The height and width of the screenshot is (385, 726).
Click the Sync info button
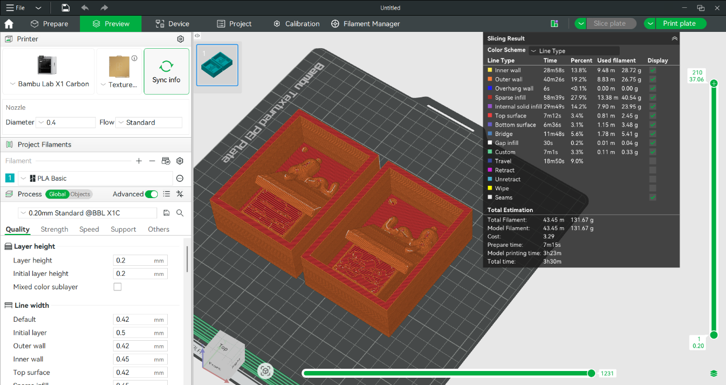[166, 71]
